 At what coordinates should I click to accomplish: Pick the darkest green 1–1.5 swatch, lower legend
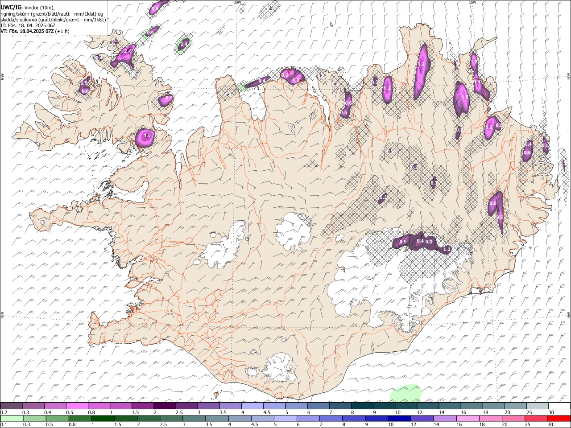pyautogui.click(x=103, y=419)
